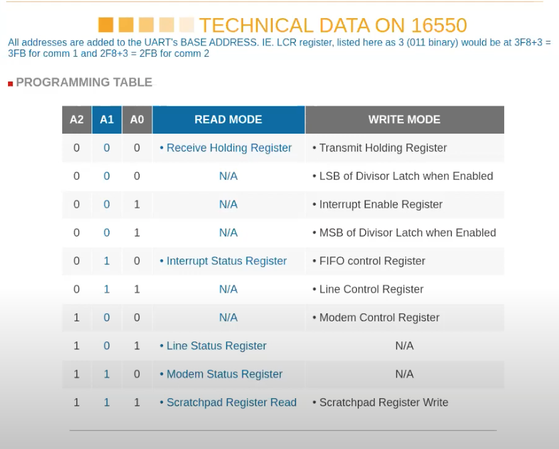Click the PROGRAMMING TABLE heading
559x449 pixels.
pyautogui.click(x=84, y=82)
